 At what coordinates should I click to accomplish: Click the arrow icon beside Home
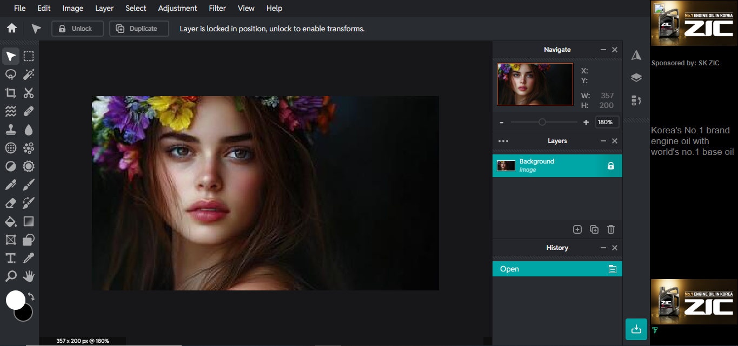click(36, 29)
